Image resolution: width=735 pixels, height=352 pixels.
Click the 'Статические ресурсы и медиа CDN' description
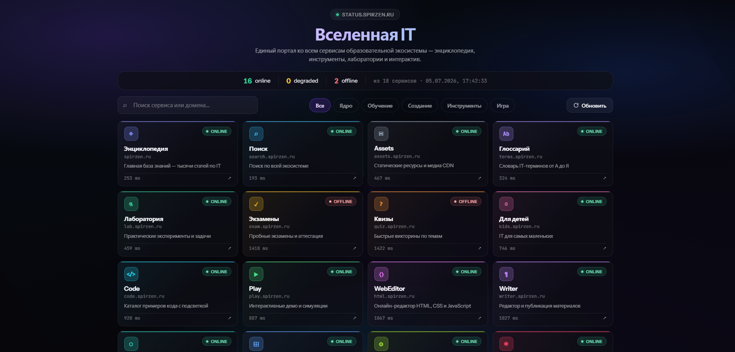pos(414,166)
